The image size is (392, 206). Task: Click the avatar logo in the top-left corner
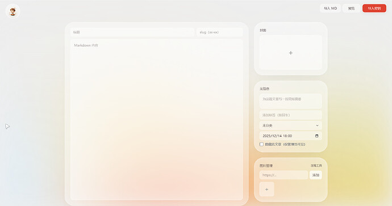(12, 11)
